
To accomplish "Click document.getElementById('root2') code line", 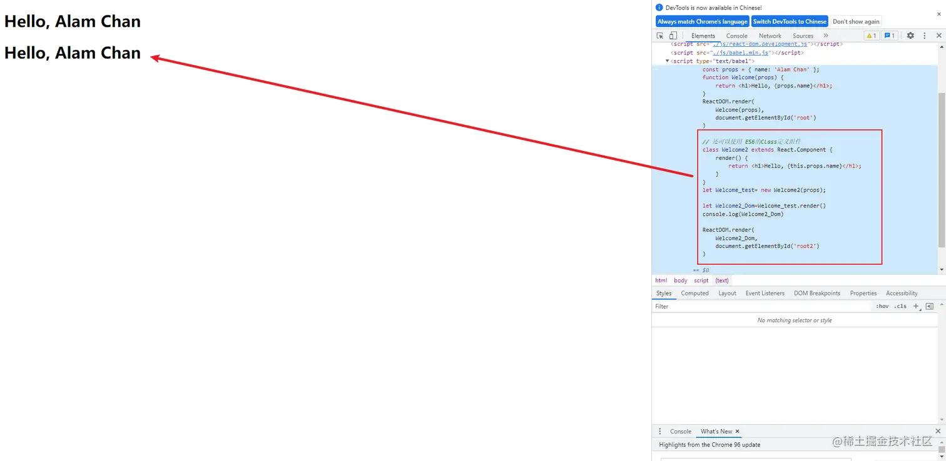I will pyautogui.click(x=767, y=246).
